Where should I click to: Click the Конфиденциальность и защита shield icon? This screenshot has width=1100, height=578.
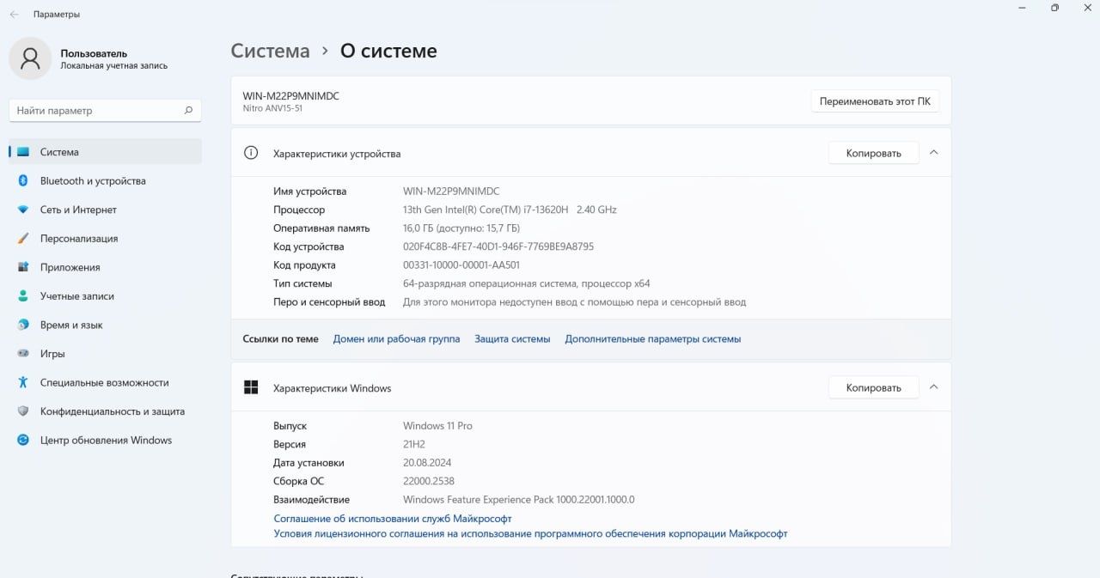click(x=23, y=411)
